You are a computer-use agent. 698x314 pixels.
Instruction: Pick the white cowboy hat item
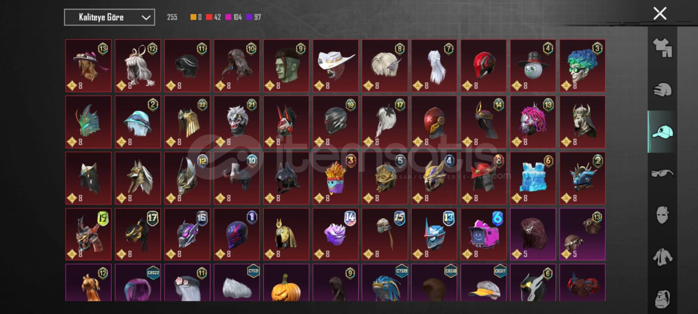(x=335, y=65)
